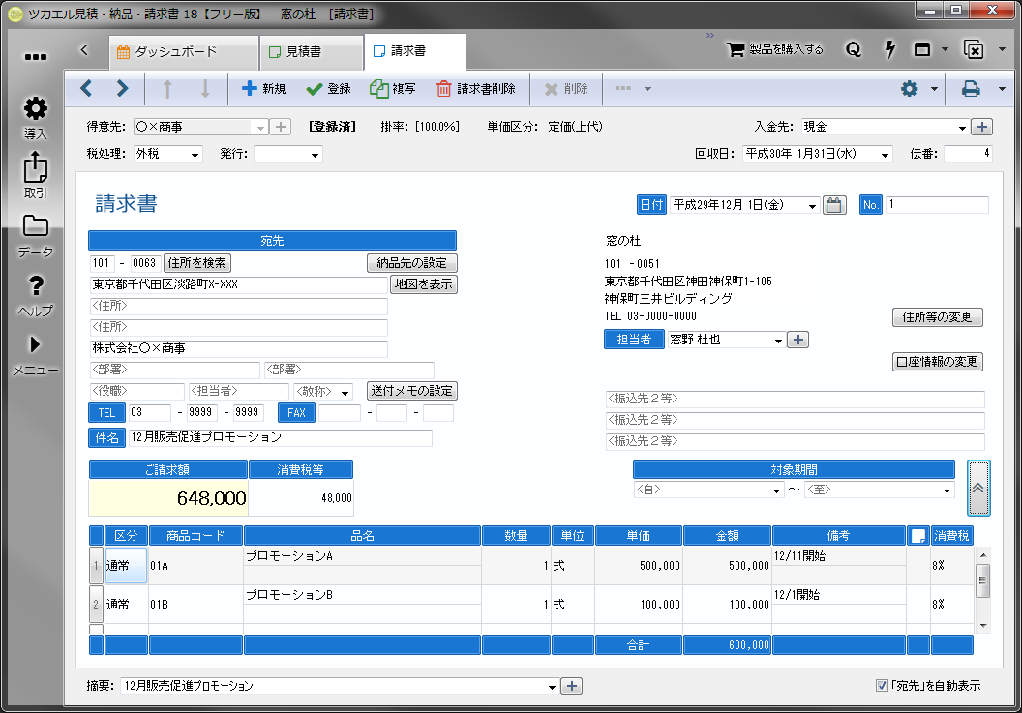Click the 地図を表示 map display button
Image resolution: width=1022 pixels, height=713 pixels.
tap(423, 285)
